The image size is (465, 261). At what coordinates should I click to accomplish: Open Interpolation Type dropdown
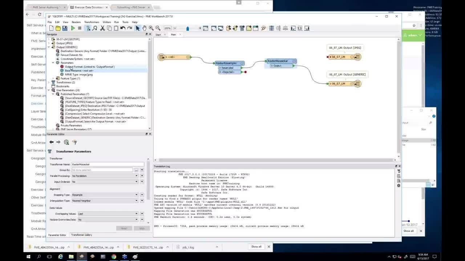point(105,200)
